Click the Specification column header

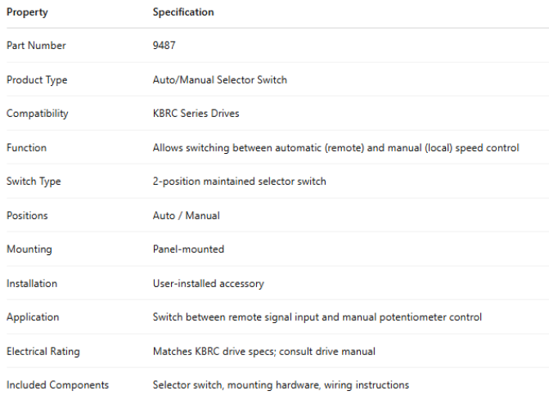tap(183, 12)
